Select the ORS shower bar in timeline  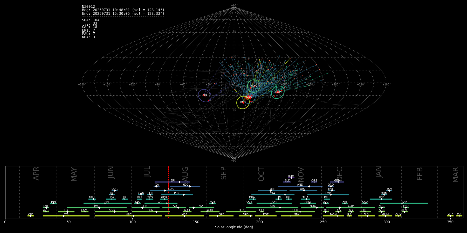click(314, 182)
